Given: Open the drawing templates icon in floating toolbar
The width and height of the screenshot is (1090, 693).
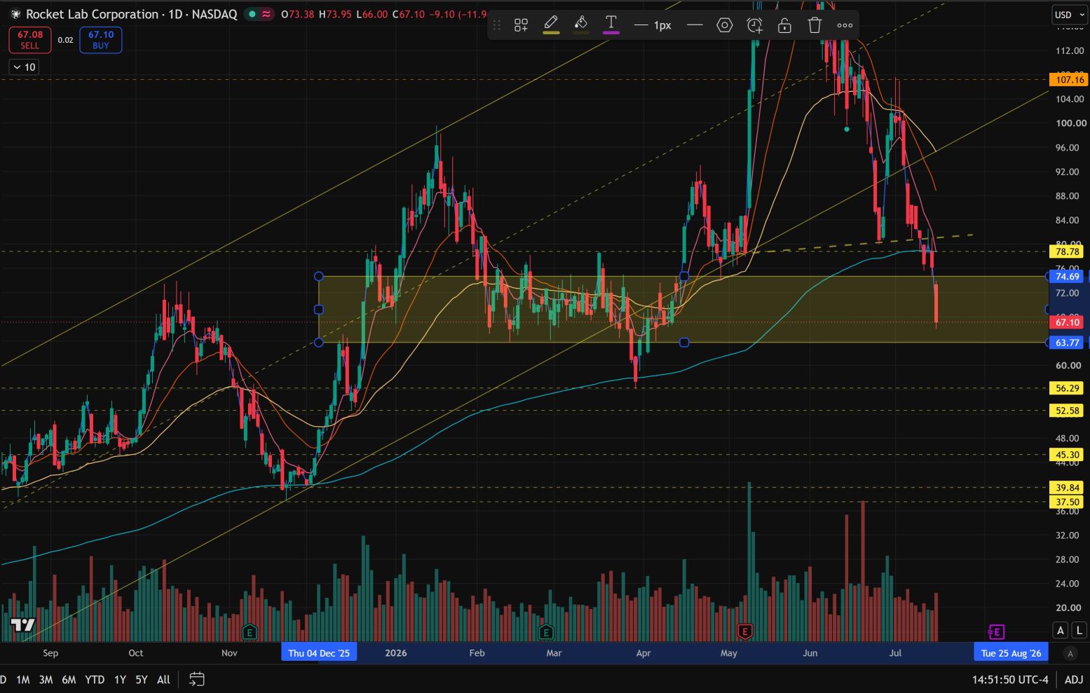Looking at the screenshot, I should (521, 25).
